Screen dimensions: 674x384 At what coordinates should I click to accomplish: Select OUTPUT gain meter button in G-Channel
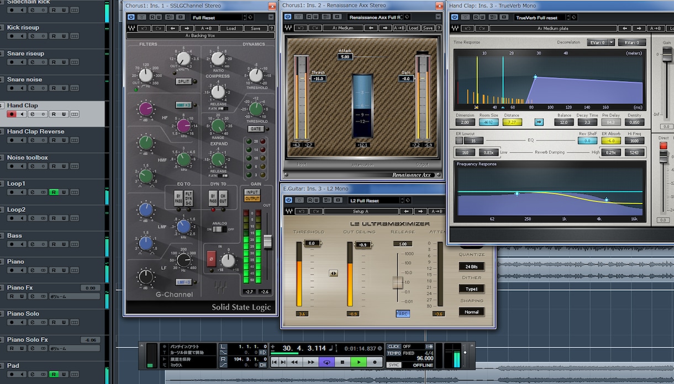(252, 199)
